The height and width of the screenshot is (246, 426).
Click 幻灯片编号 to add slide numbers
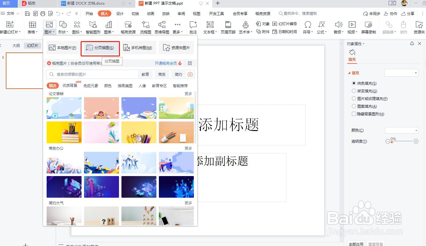point(286,23)
